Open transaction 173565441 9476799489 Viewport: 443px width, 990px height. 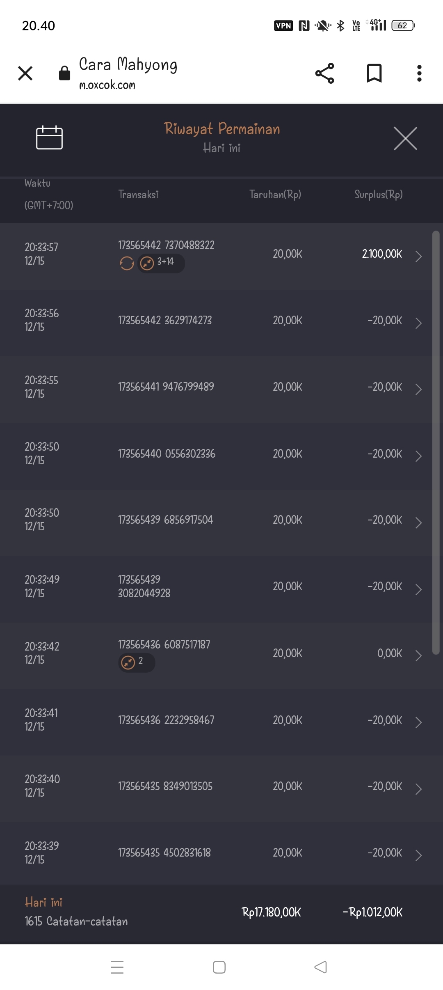tap(166, 387)
